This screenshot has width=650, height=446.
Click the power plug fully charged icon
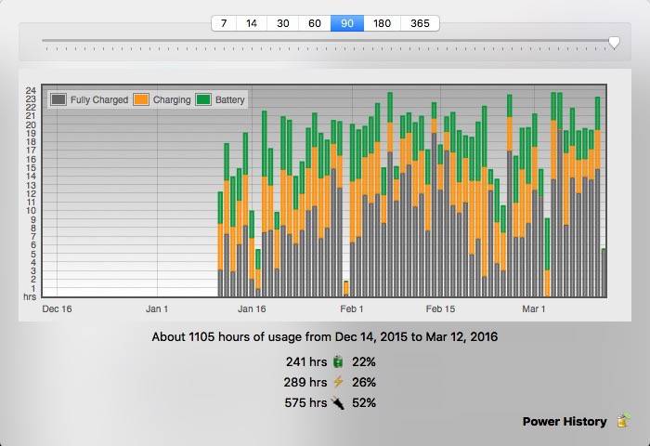coord(338,402)
